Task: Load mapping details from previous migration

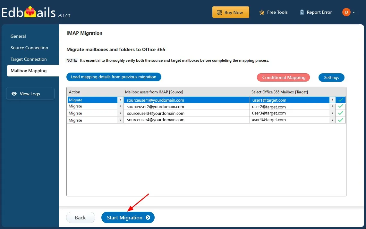Action: (114, 77)
